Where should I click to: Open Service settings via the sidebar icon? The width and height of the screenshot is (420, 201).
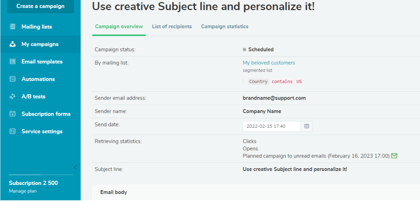13,131
